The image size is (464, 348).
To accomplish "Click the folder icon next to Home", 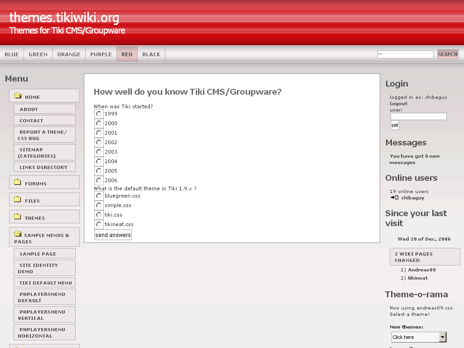I will [18, 96].
